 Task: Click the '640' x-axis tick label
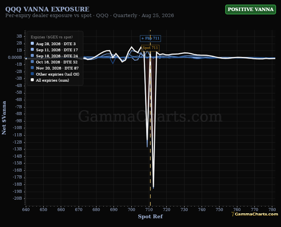click(x=26, y=210)
